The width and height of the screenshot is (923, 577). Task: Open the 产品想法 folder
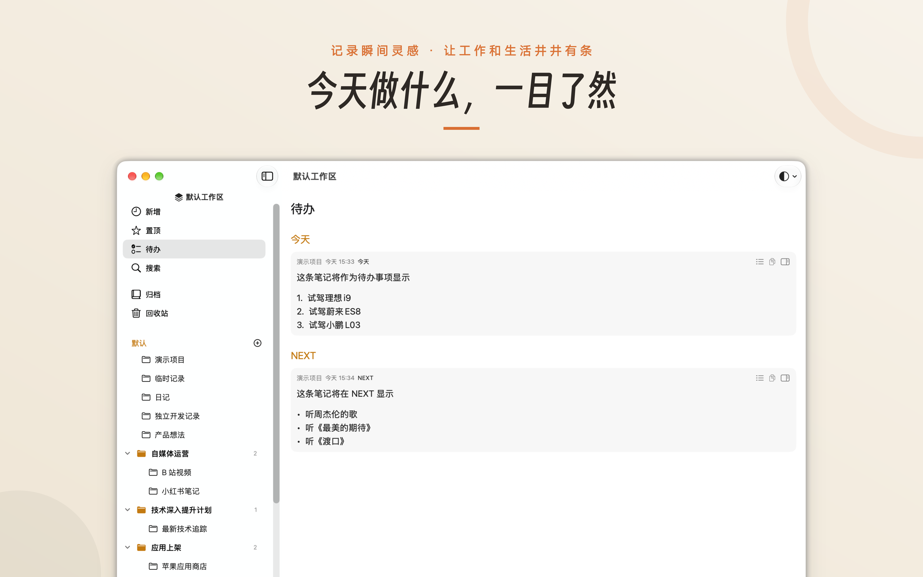(194, 435)
